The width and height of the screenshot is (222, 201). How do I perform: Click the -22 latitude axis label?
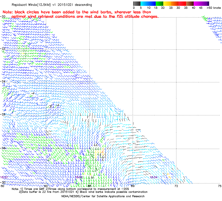[3, 48]
